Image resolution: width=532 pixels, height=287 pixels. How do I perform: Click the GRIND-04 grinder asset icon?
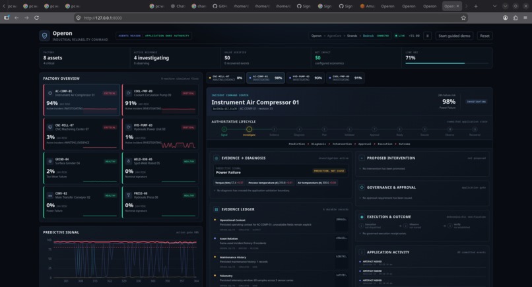tap(50, 161)
